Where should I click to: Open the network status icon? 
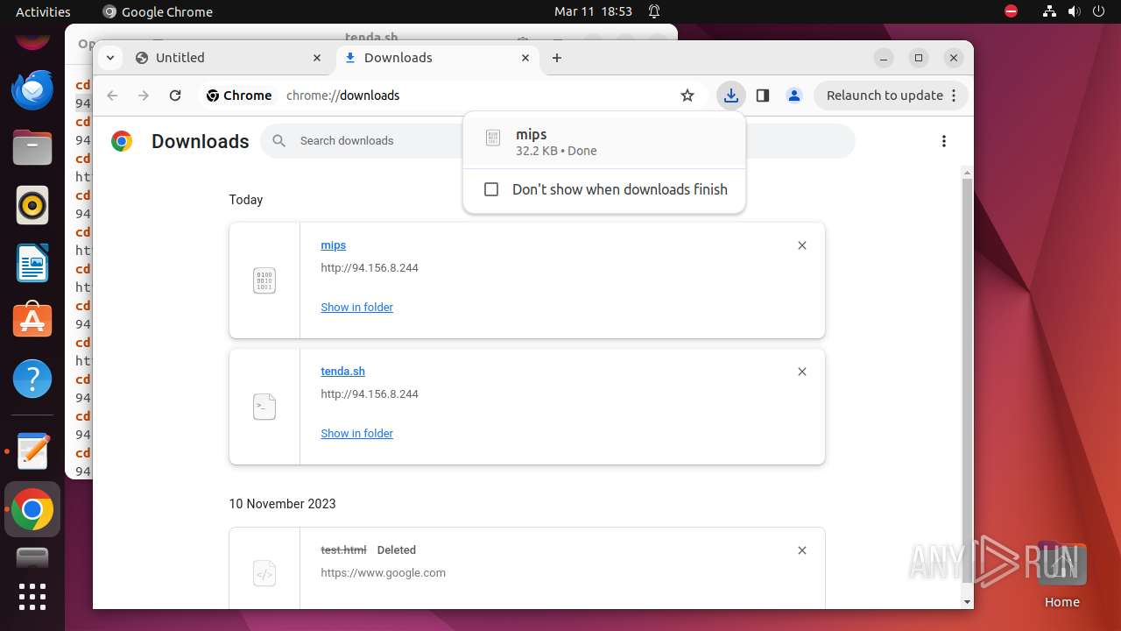tap(1049, 11)
